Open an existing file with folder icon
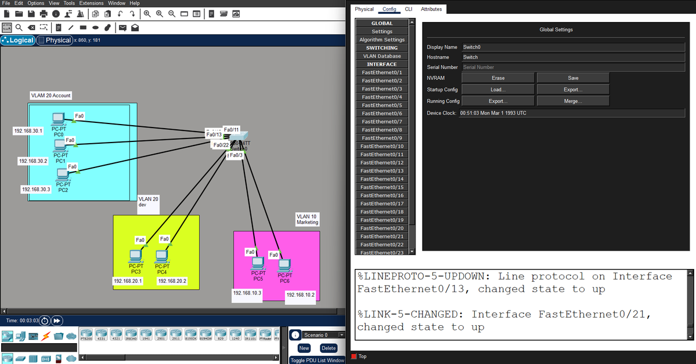Image resolution: width=696 pixels, height=364 pixels. pyautogui.click(x=19, y=14)
